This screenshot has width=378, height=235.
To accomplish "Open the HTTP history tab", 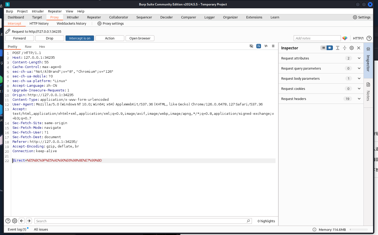I will click(39, 23).
